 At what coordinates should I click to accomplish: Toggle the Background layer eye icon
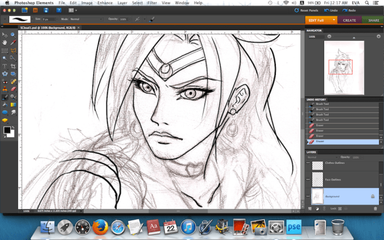pyautogui.click(x=308, y=196)
